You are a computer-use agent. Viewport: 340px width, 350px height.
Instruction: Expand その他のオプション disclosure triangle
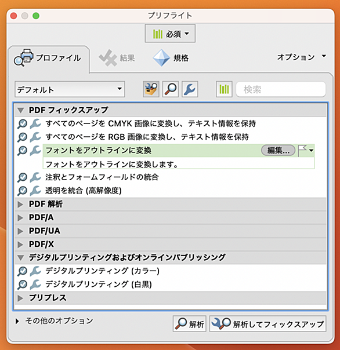coord(17,321)
